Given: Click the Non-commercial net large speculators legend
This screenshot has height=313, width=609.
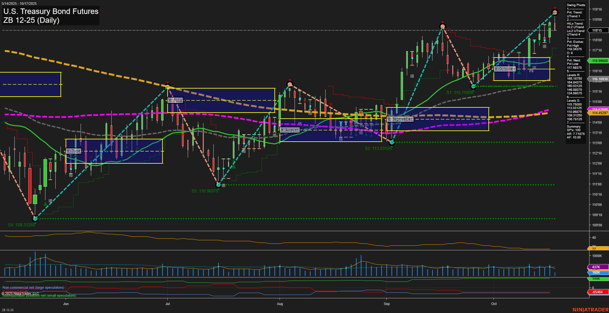Looking at the screenshot, I should 33,287.
